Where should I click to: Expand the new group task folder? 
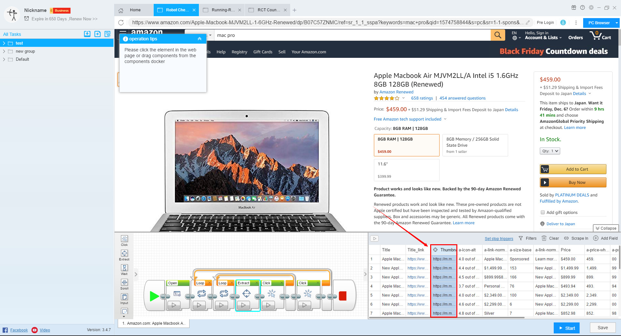click(4, 51)
